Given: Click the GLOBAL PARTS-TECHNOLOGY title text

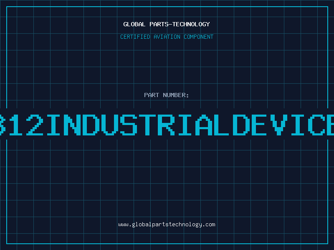Looking at the screenshot, I should [167, 24].
